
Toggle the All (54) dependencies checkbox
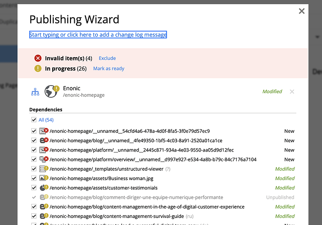[34, 120]
